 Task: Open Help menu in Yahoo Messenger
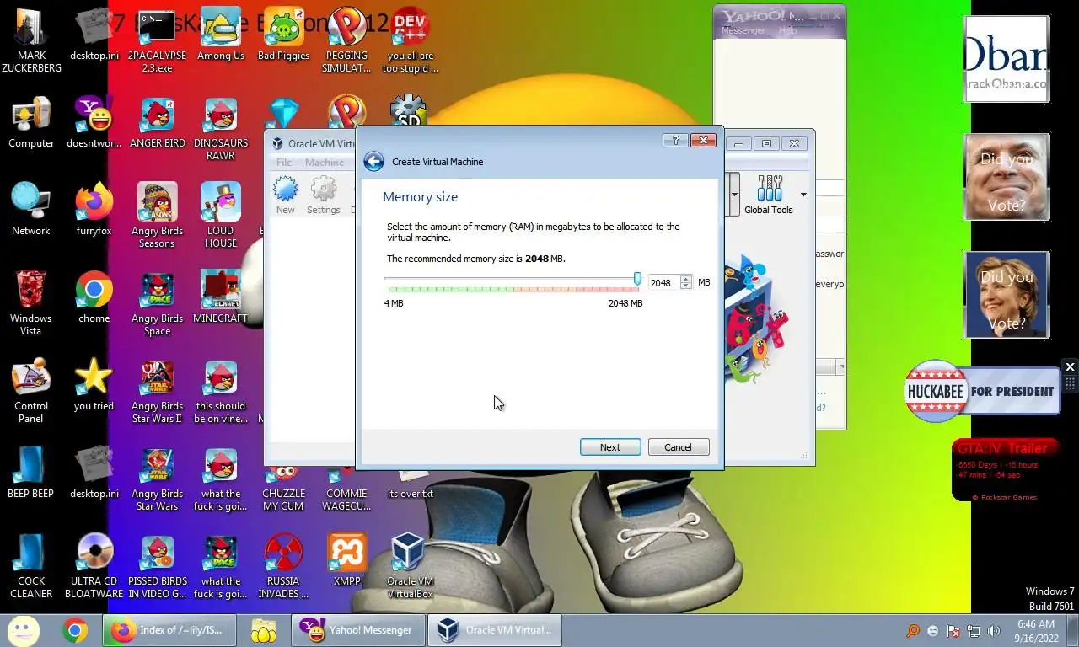pyautogui.click(x=787, y=30)
